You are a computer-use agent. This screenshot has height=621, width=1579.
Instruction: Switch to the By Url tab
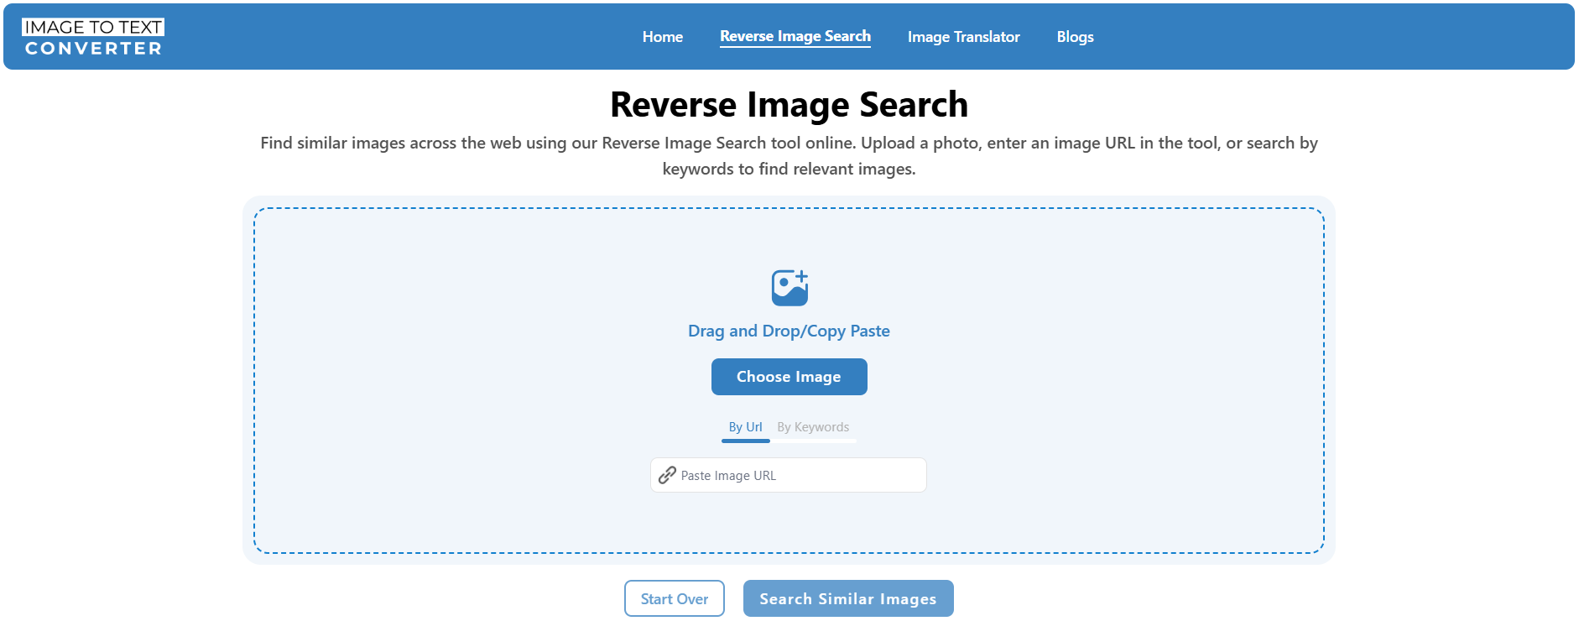pos(745,427)
